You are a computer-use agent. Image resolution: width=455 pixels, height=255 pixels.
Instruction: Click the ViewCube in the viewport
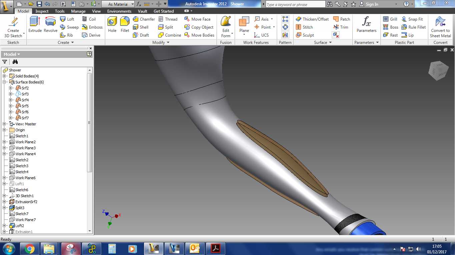[x=438, y=70]
